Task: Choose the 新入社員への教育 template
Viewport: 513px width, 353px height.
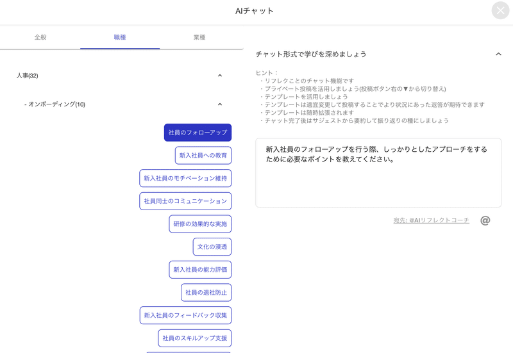Action: point(203,155)
